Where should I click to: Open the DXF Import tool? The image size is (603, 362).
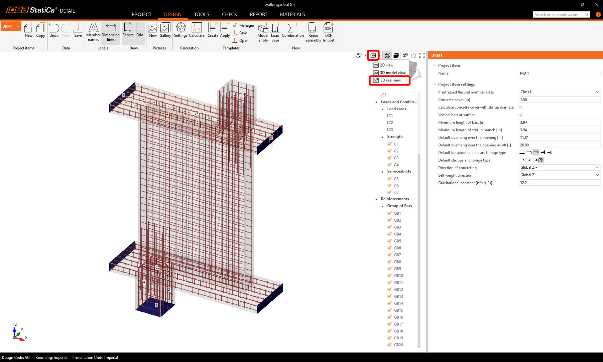pyautogui.click(x=329, y=32)
